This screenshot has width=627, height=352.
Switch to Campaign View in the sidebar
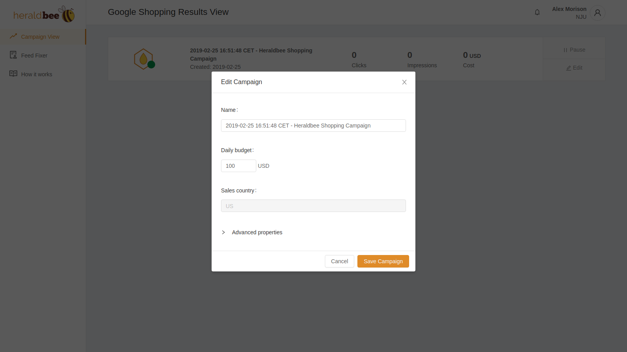pyautogui.click(x=40, y=36)
